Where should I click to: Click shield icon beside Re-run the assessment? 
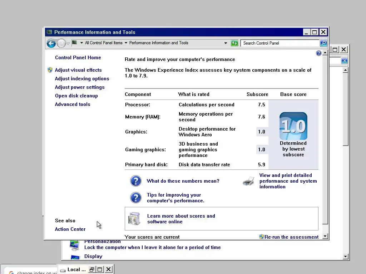tap(261, 237)
